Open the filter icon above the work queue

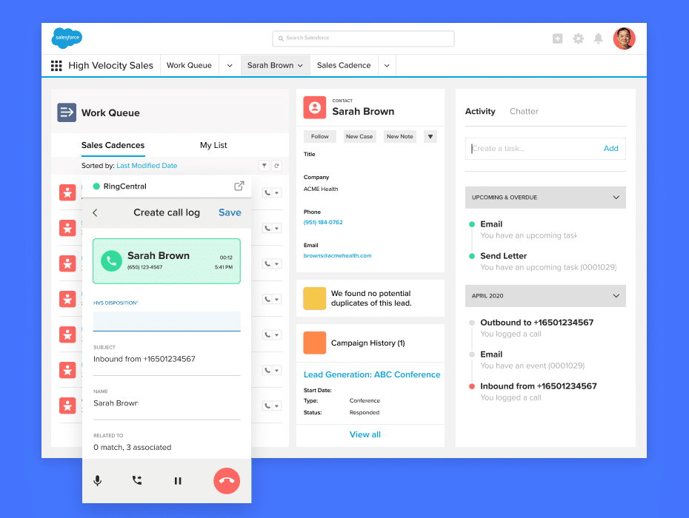(x=264, y=165)
